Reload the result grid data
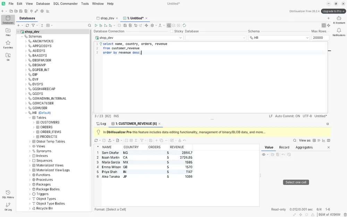Viewport: 347px width, 217px height. pyautogui.click(x=96, y=140)
